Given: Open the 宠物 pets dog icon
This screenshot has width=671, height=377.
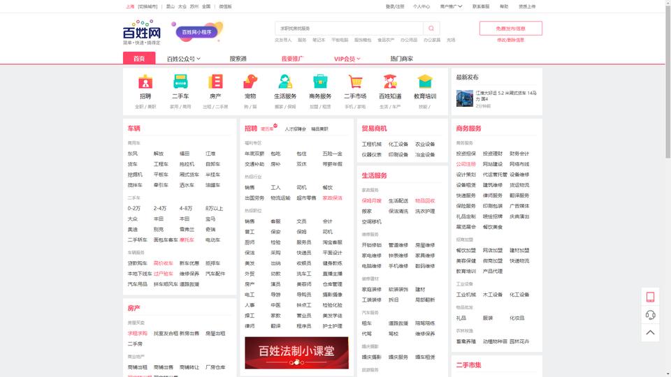Looking at the screenshot, I should click(x=250, y=82).
